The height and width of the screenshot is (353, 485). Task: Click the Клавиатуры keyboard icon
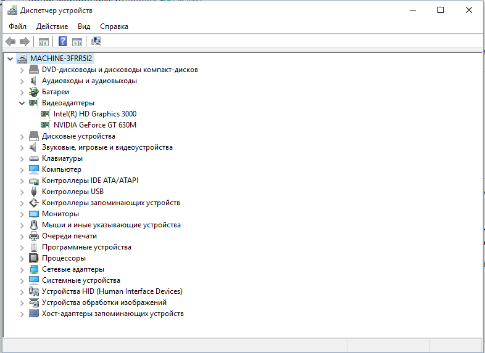pos(34,158)
